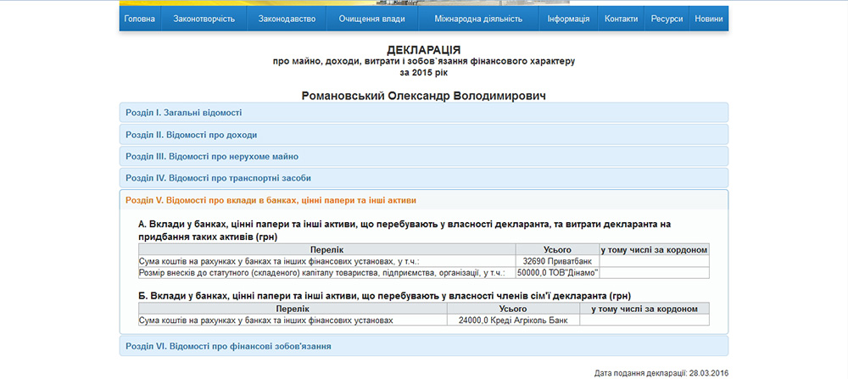Open the Ресурси navigation item
The height and width of the screenshot is (379, 848).
click(x=667, y=19)
